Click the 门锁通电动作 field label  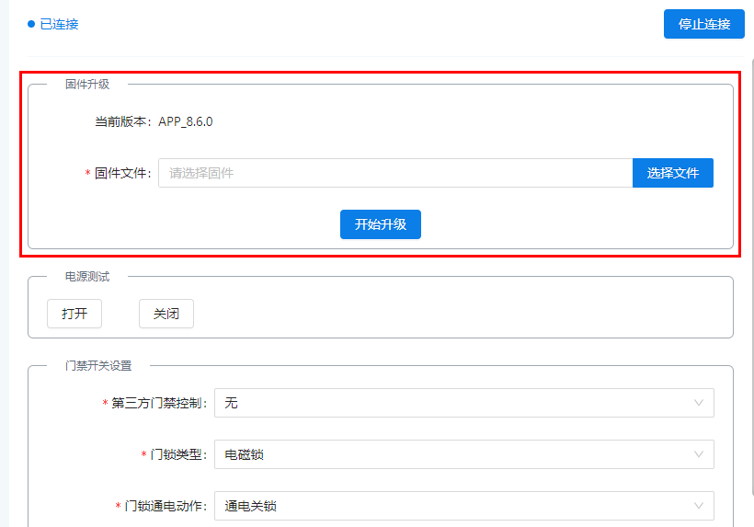(166, 506)
